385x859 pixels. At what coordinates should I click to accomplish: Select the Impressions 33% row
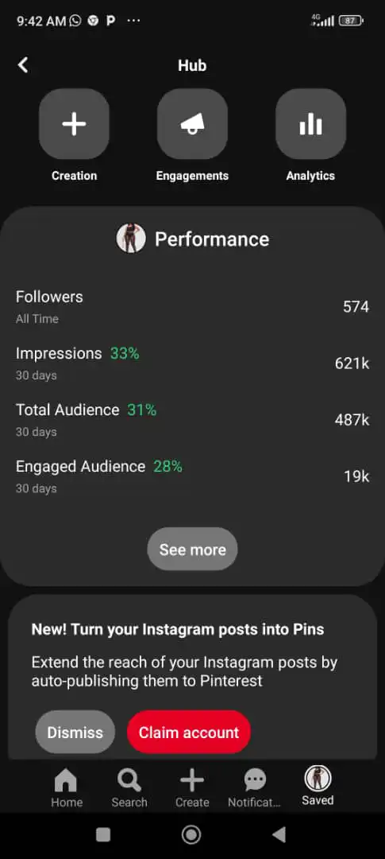coord(192,363)
